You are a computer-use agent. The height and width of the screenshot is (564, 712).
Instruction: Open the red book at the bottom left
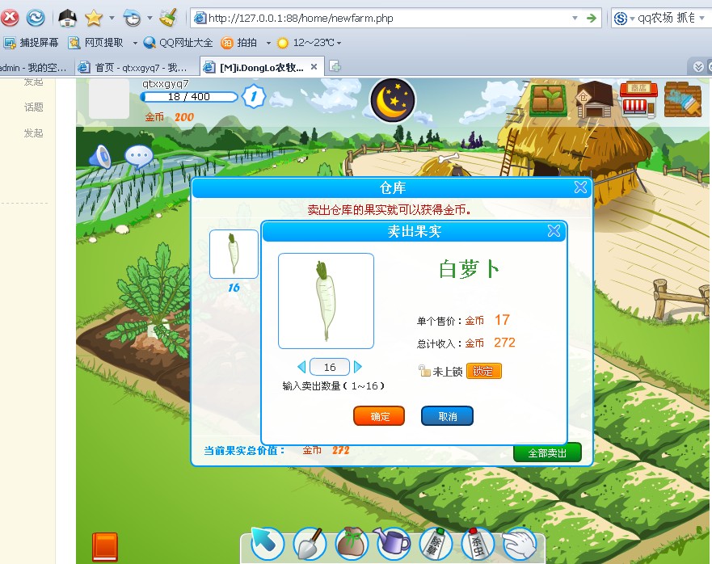click(105, 547)
